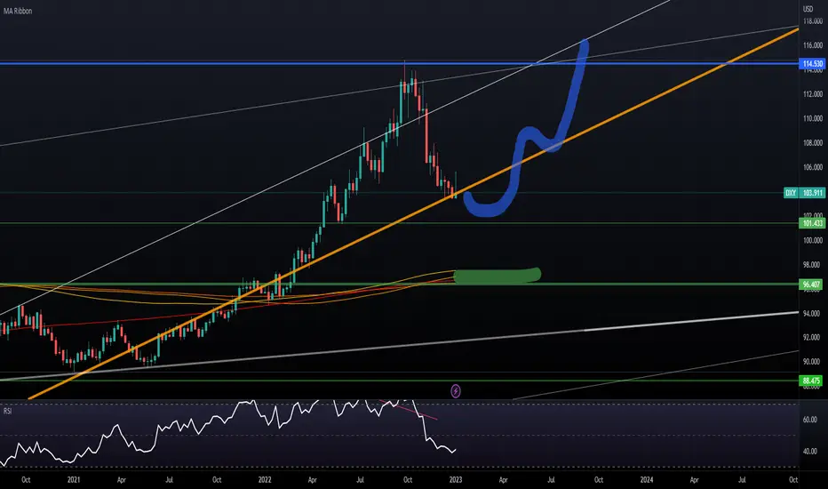Click 110.000 on the price axis
The width and height of the screenshot is (828, 489).
(813, 118)
